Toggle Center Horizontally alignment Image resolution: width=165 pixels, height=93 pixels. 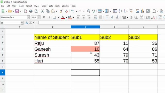(x=84, y=17)
